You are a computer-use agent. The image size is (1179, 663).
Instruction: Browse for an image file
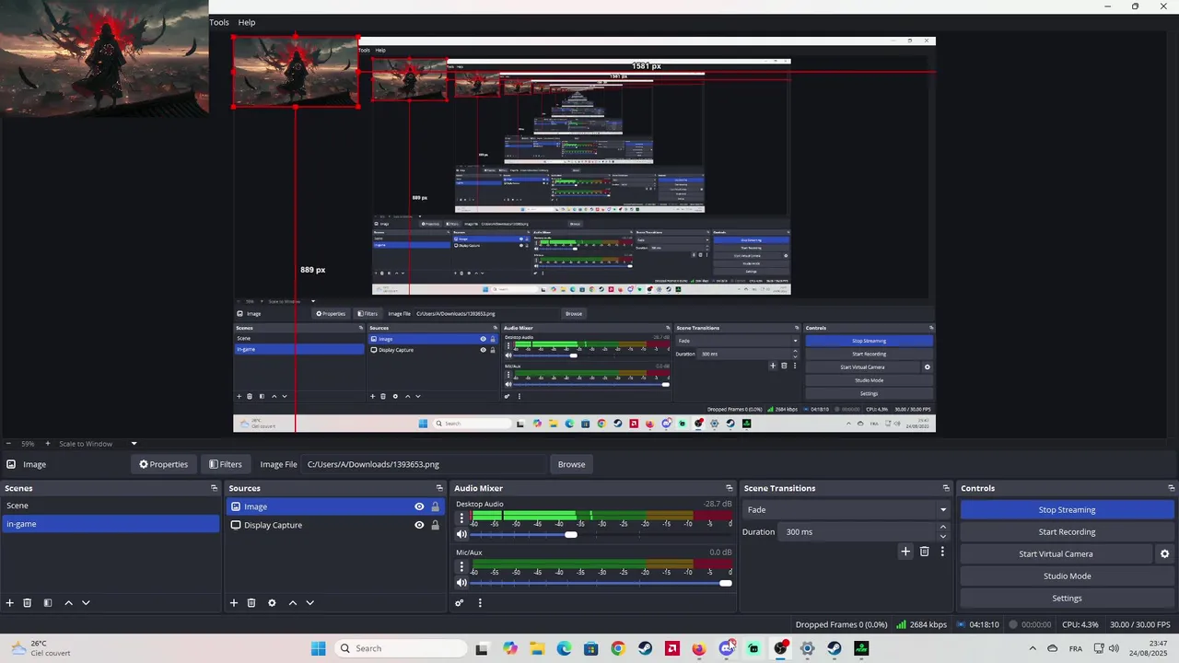(x=571, y=464)
